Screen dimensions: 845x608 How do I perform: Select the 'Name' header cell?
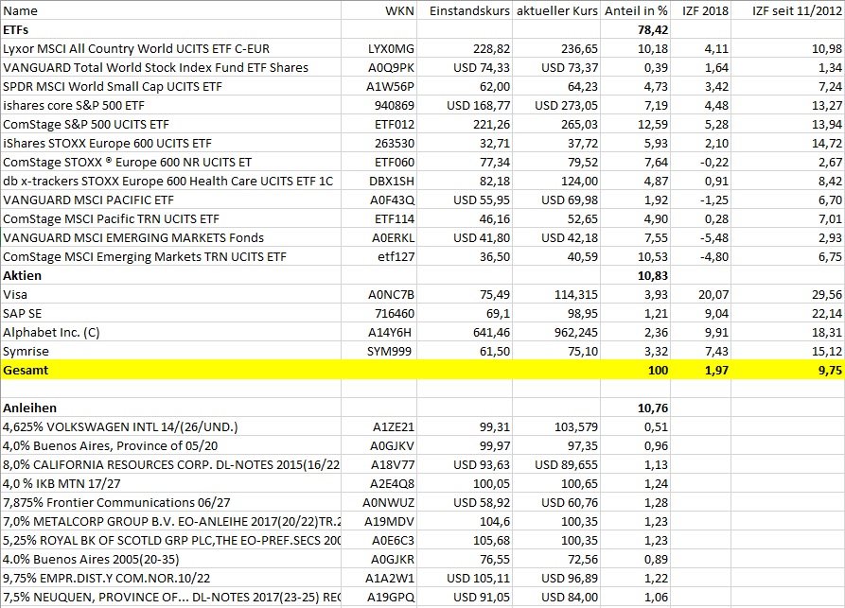(170, 10)
